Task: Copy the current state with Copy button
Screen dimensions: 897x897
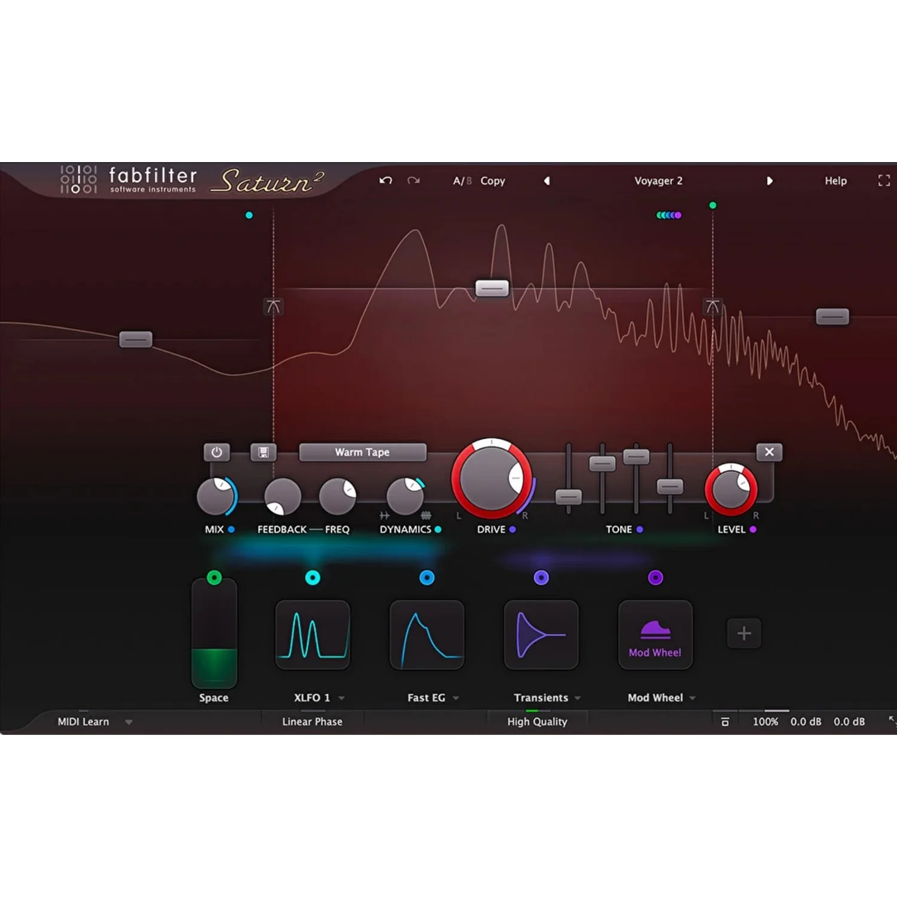Action: click(493, 181)
